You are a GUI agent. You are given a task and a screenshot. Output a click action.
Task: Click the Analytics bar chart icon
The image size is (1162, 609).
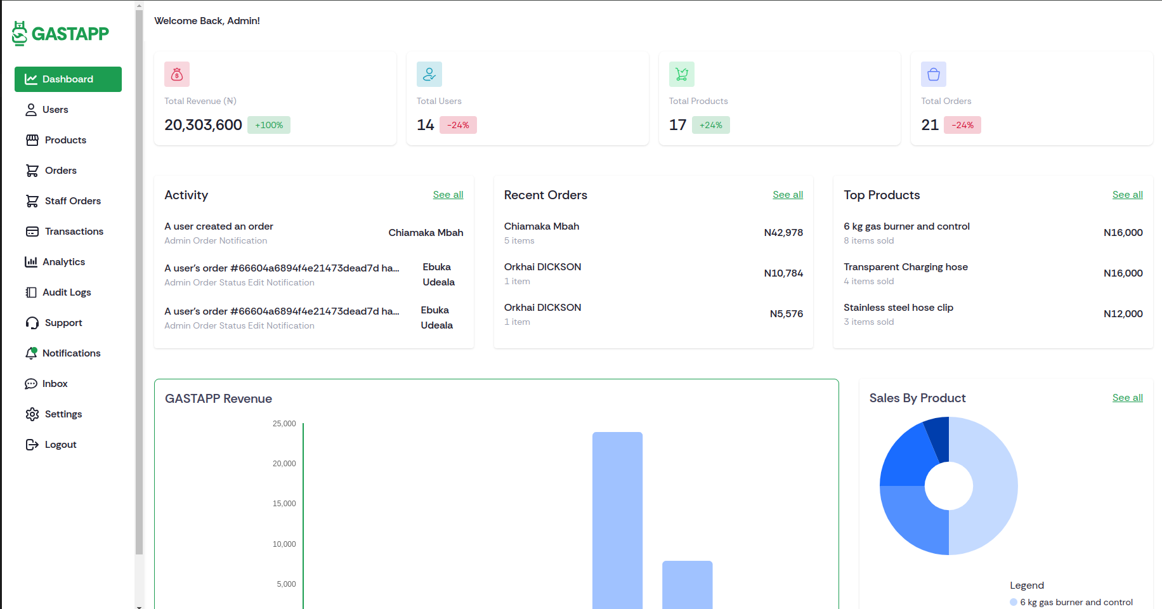click(x=31, y=262)
